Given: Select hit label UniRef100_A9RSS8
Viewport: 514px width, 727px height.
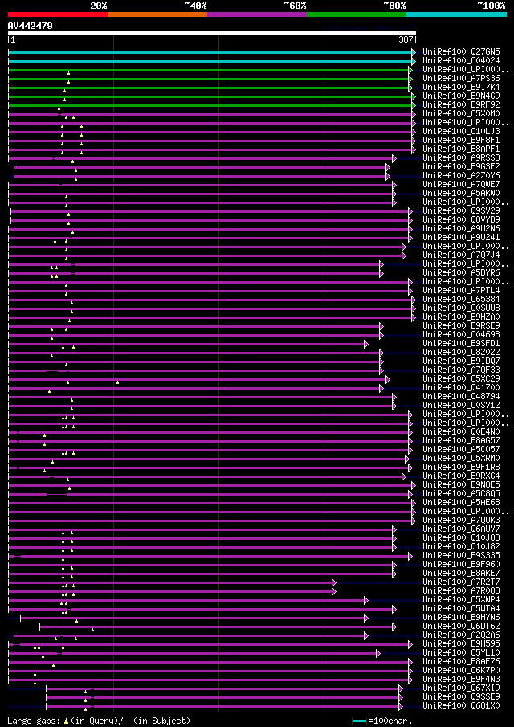Looking at the screenshot, I should 461,158.
